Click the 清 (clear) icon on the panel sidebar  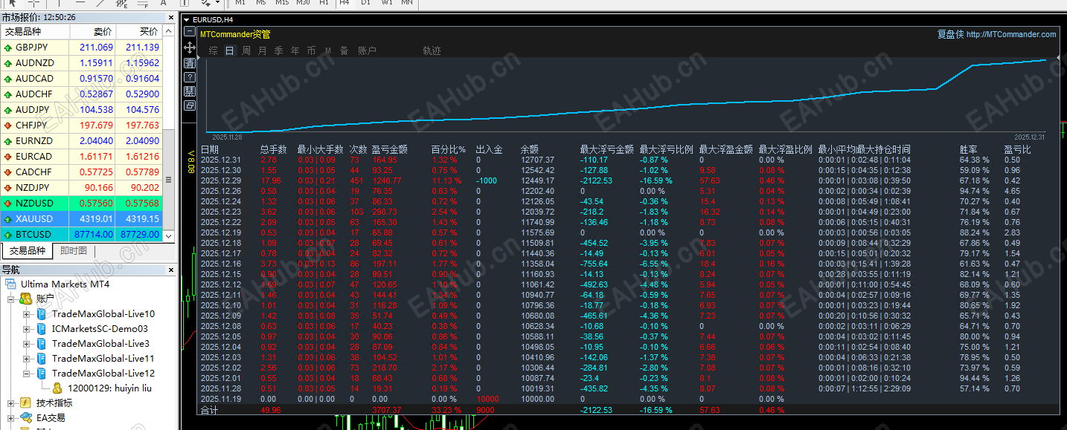tap(190, 62)
